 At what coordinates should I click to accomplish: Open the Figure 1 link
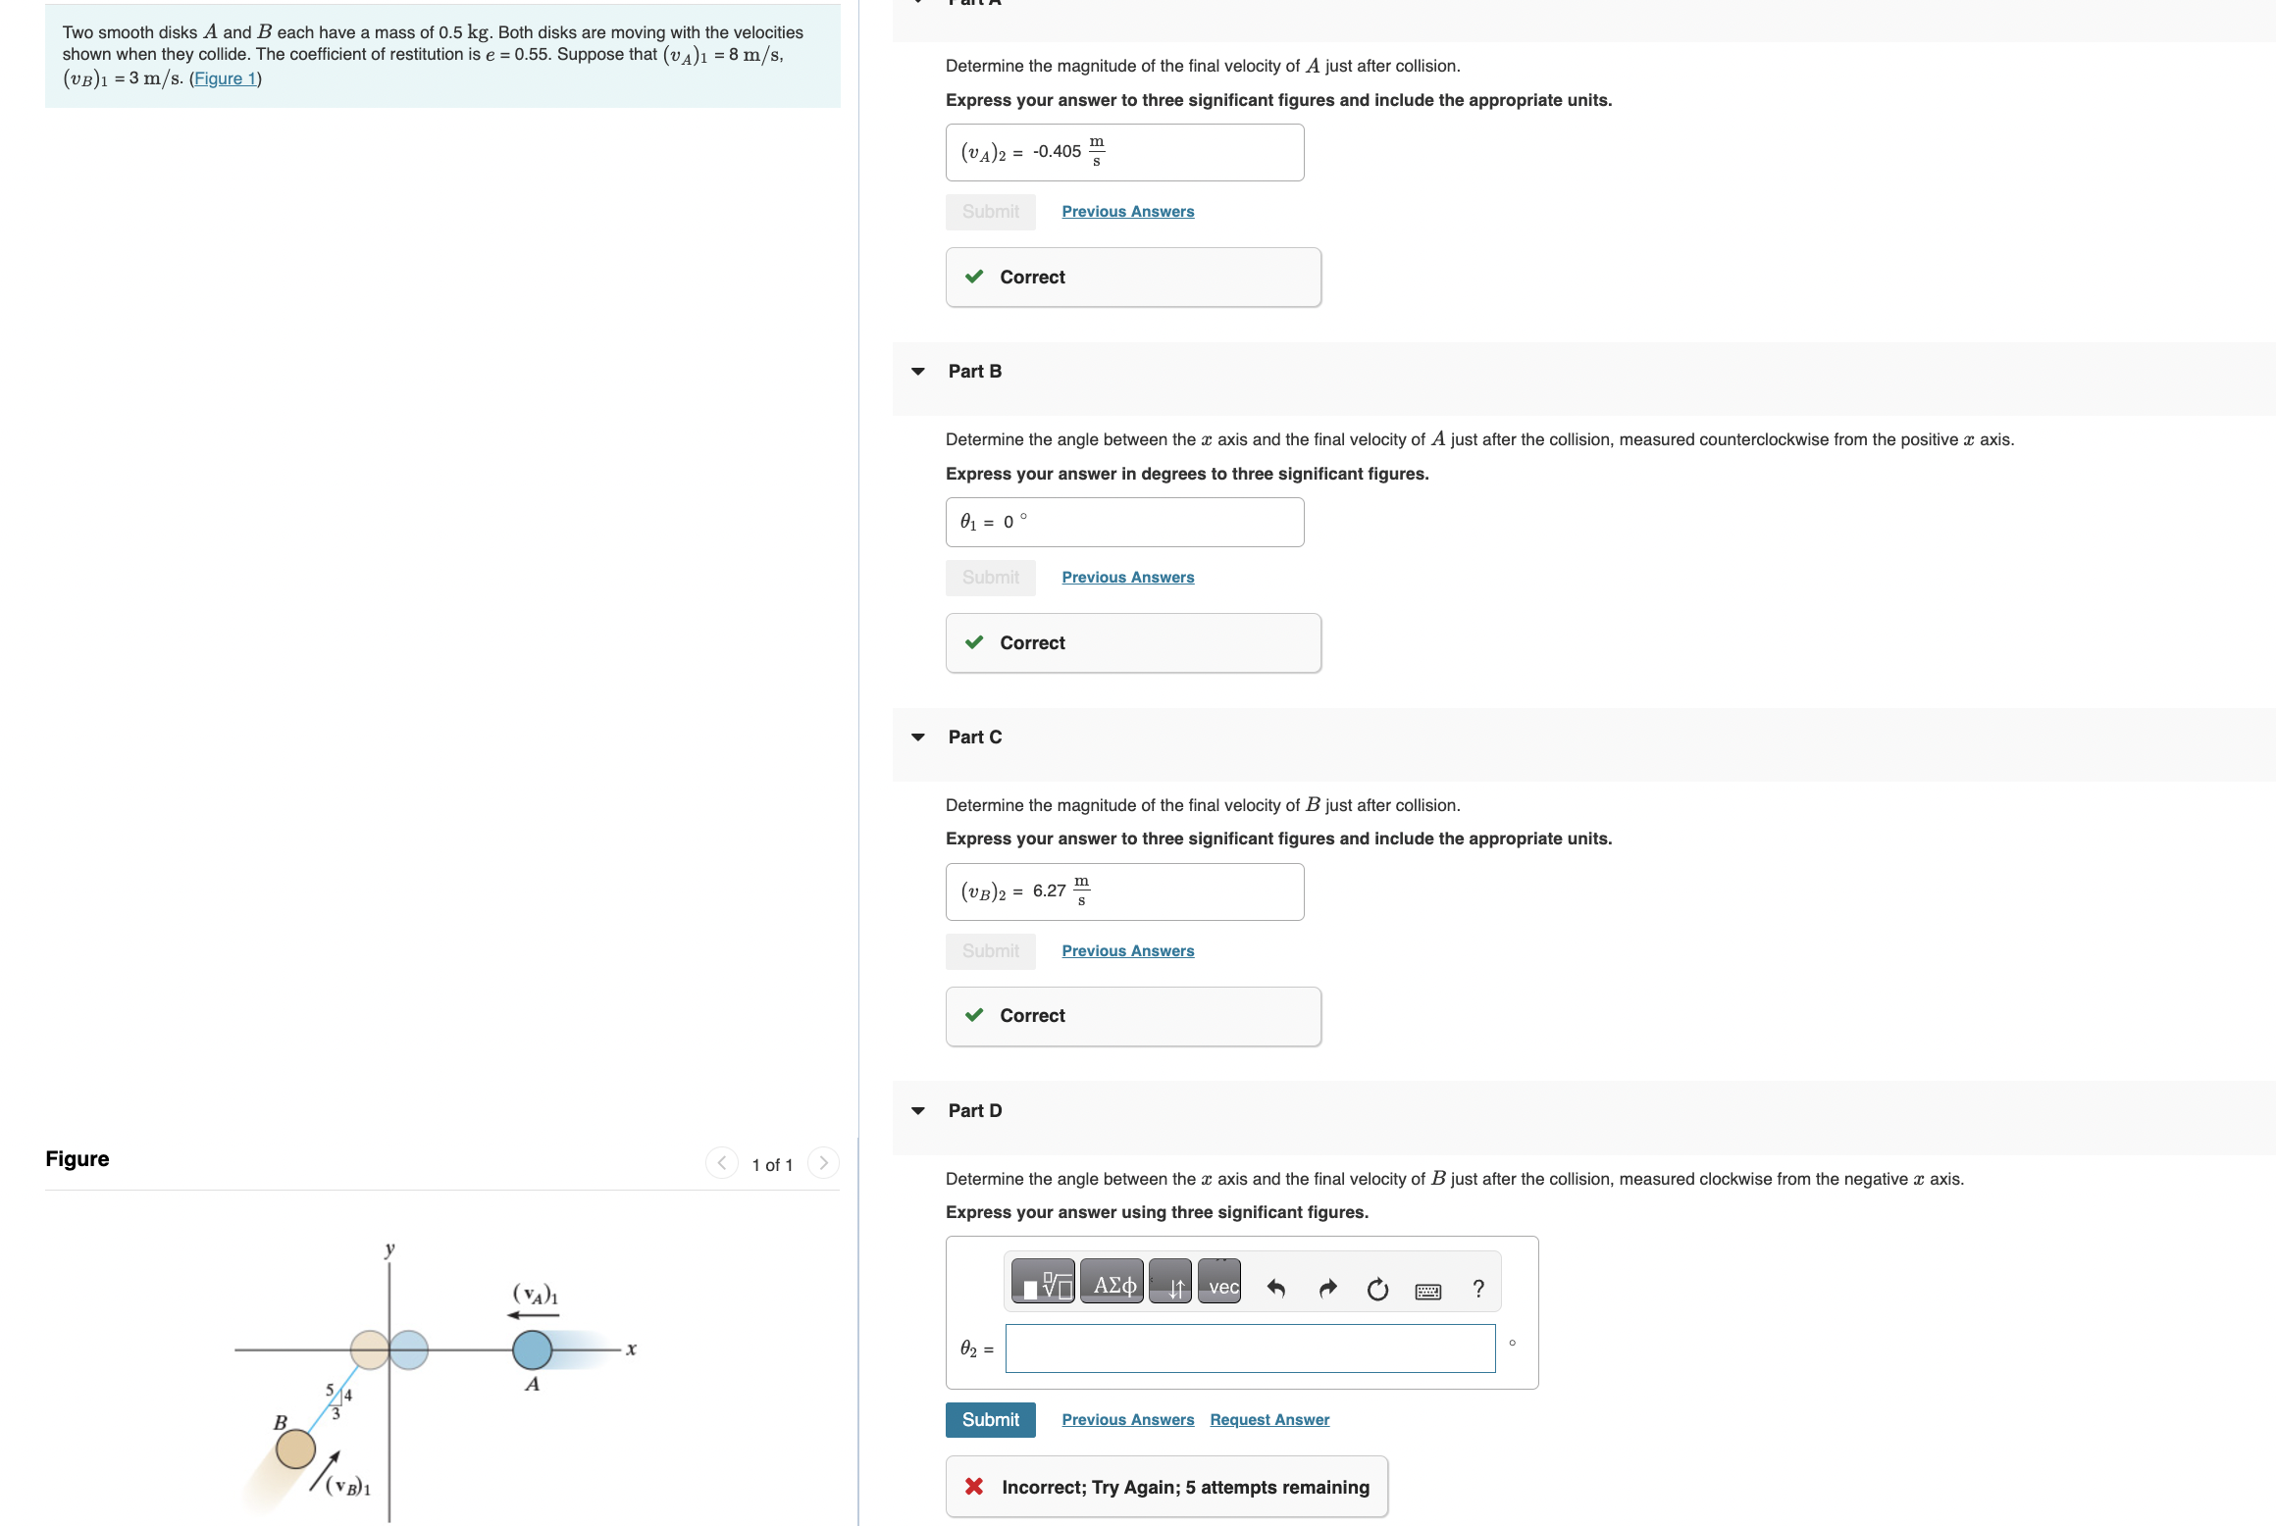[x=225, y=78]
